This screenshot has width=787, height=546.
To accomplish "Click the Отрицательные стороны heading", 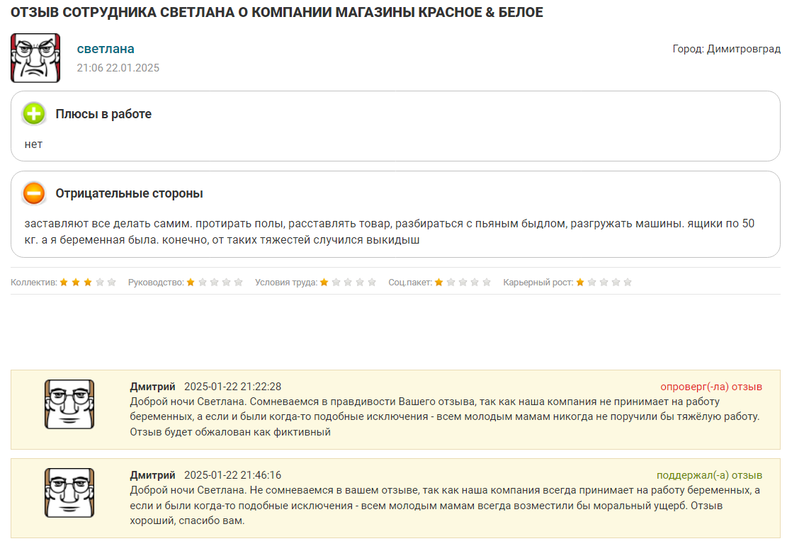I will (x=129, y=193).
